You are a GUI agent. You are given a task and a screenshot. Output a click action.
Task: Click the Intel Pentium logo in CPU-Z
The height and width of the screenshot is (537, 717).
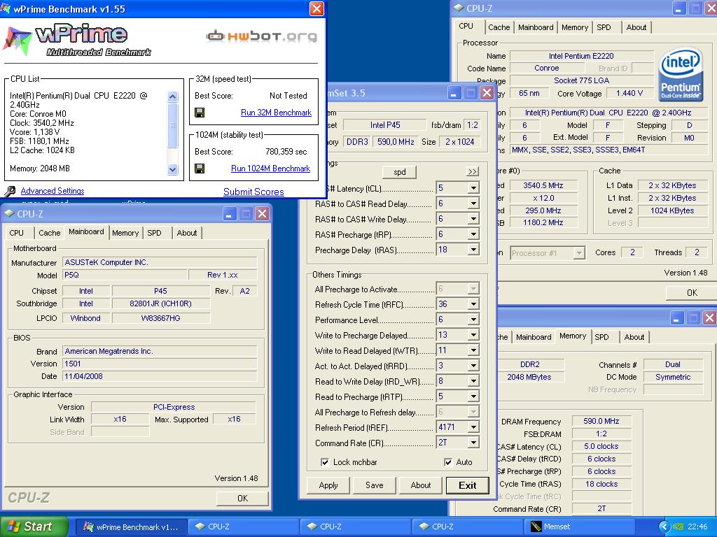(681, 75)
